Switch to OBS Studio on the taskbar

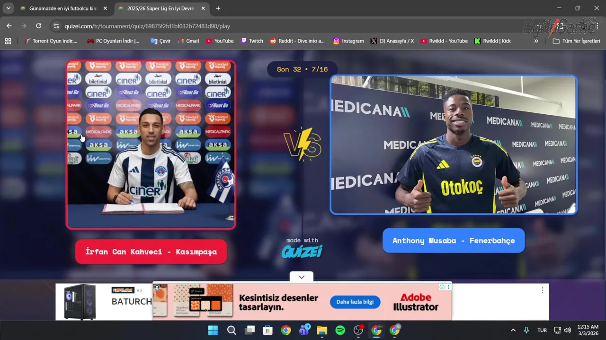(x=358, y=330)
